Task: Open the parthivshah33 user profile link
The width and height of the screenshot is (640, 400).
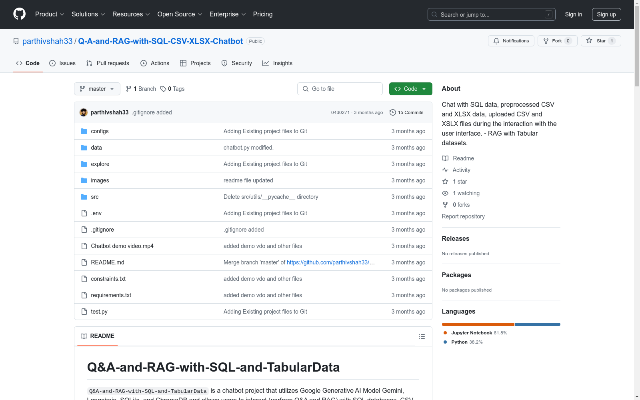Action: [48, 41]
